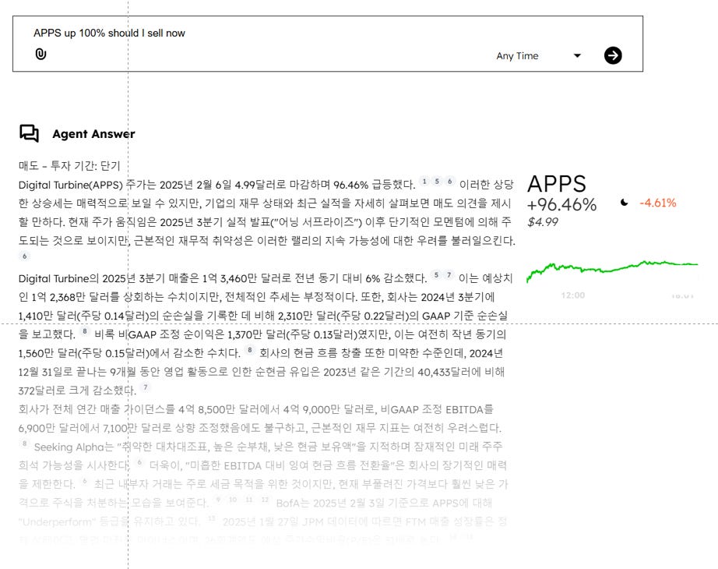Open citation 9 after 모습을 보여준다
Screen dimensions: 718x569
(x=218, y=500)
